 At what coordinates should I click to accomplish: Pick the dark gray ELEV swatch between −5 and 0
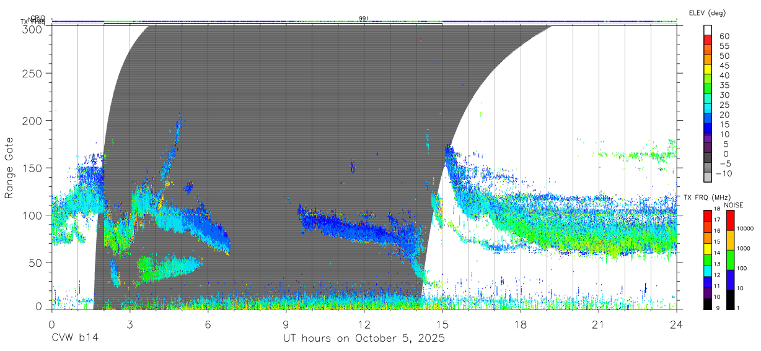[x=708, y=158]
